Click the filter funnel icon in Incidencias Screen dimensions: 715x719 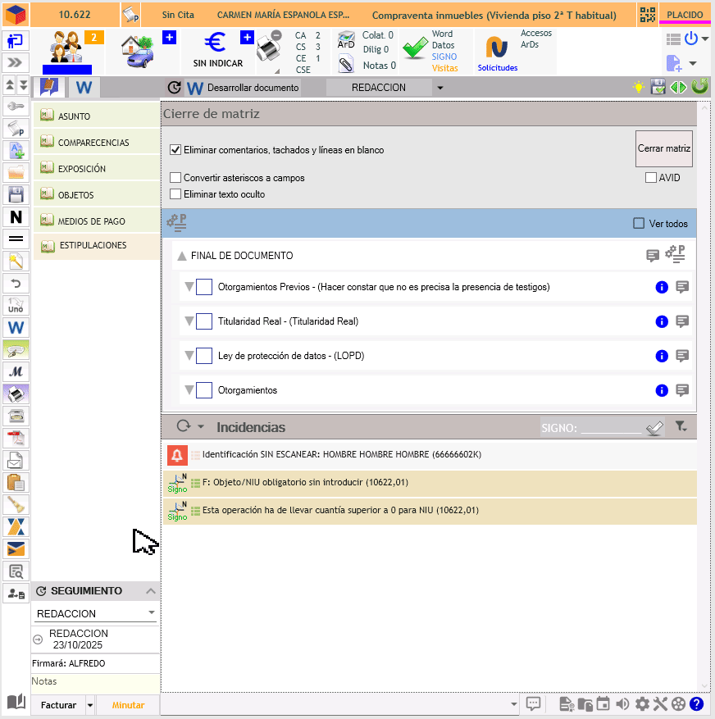point(680,426)
